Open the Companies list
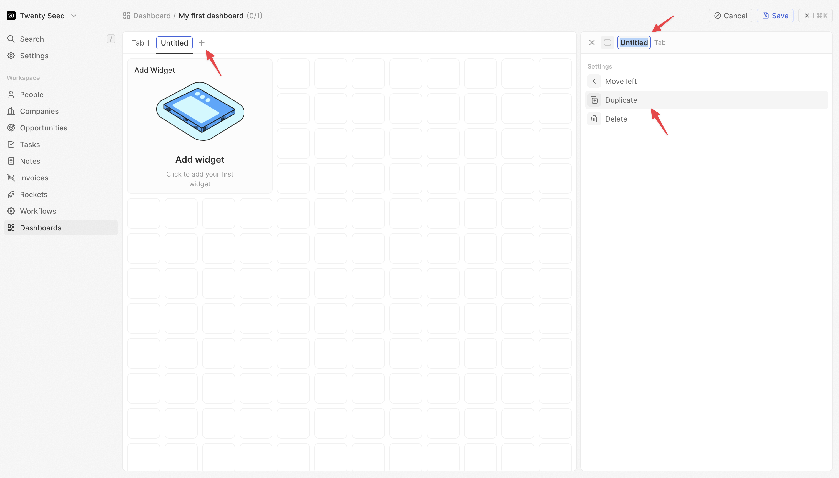The width and height of the screenshot is (839, 478). 39,111
